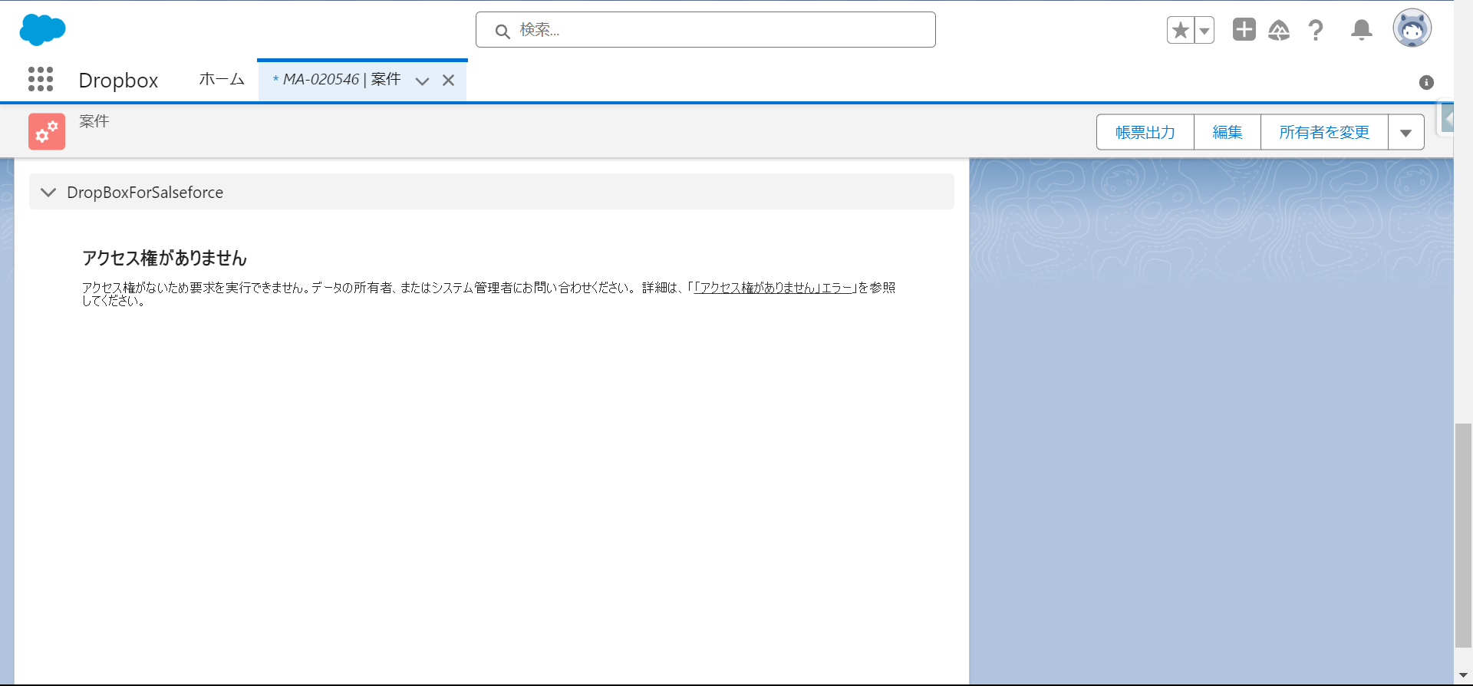Click into the 検索 search field
Image resolution: width=1473 pixels, height=686 pixels.
706,30
